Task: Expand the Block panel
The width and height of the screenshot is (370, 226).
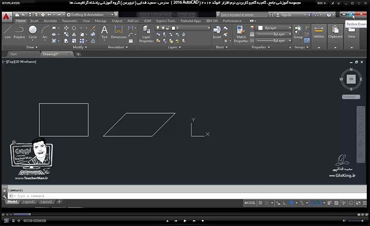Action: (x=222, y=47)
